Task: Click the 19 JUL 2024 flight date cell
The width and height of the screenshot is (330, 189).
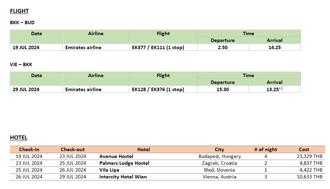Action: (36, 47)
